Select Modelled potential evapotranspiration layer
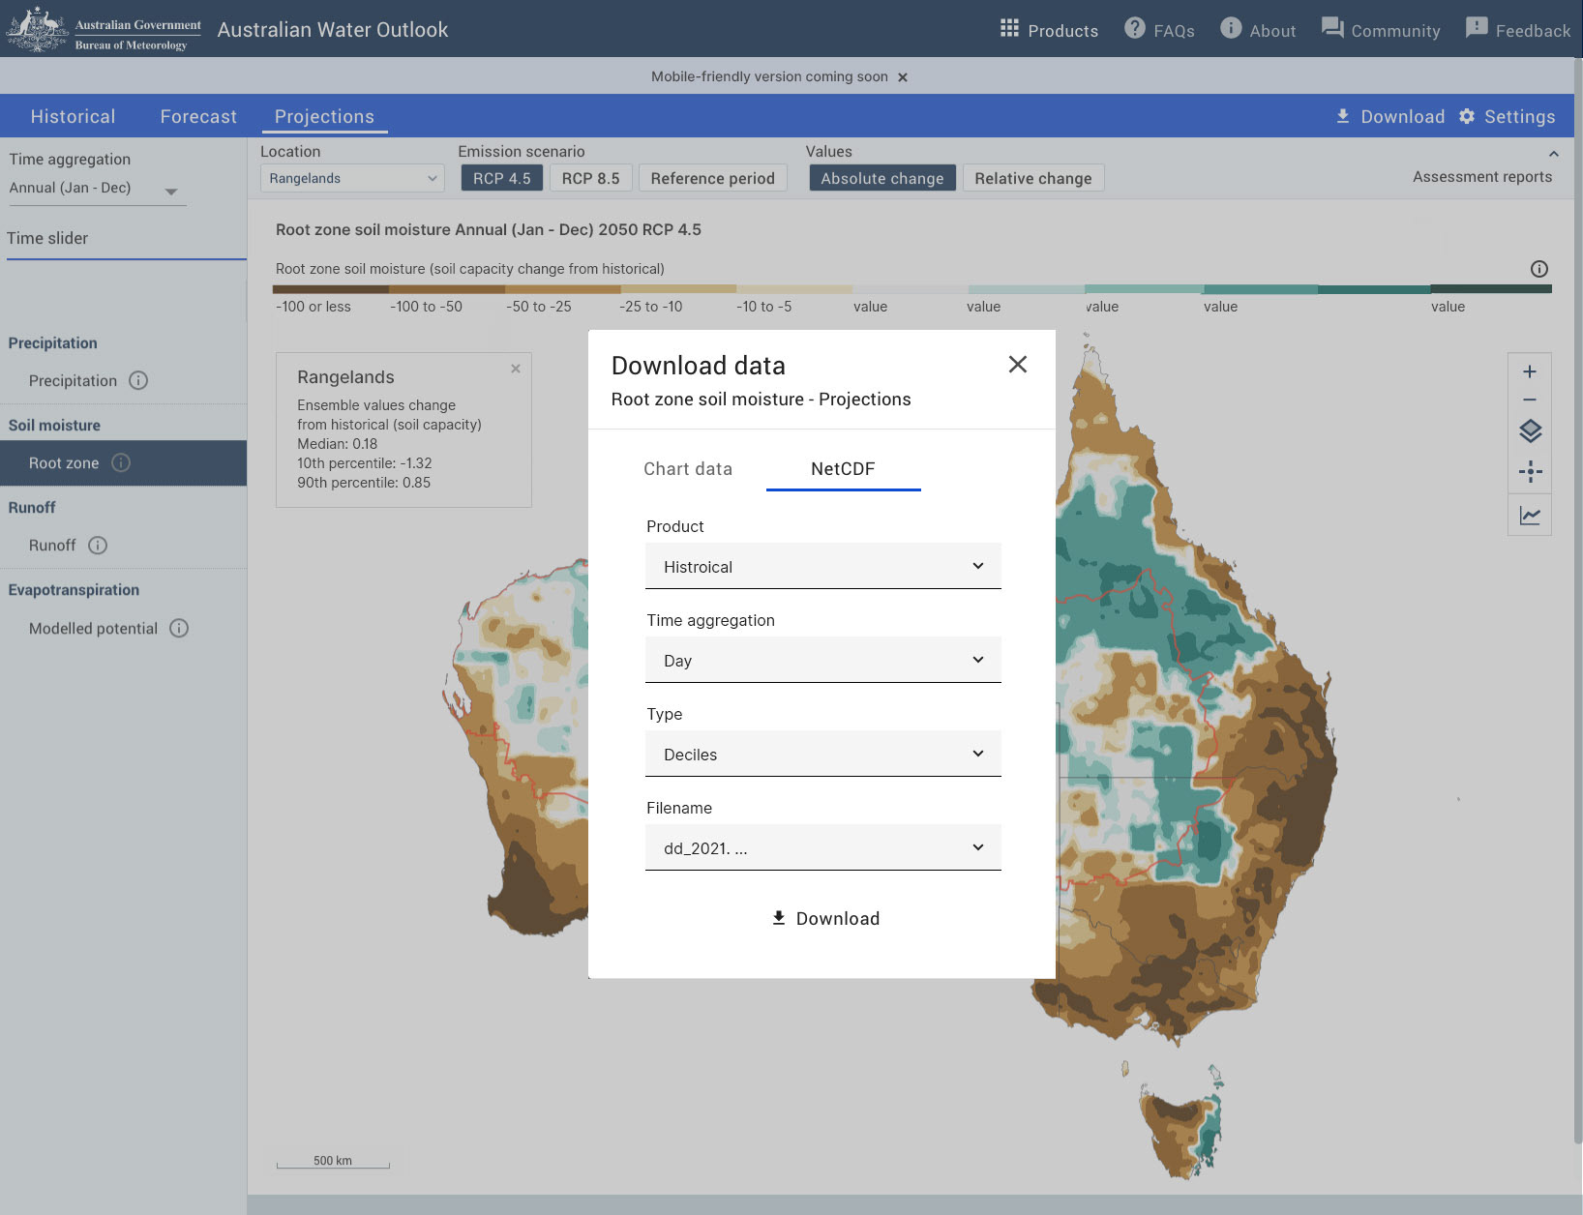The width and height of the screenshot is (1583, 1215). coord(93,628)
